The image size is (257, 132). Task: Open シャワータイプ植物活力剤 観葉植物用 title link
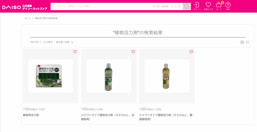166,117
